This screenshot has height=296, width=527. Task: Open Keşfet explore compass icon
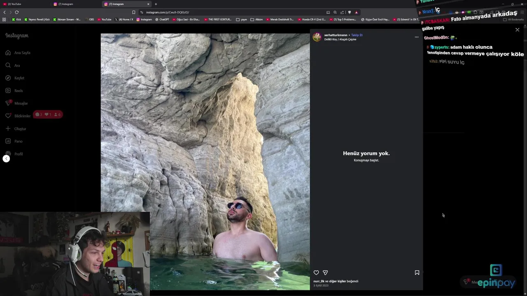point(8,78)
